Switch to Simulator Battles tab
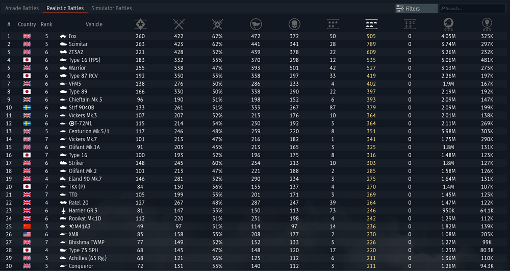The height and width of the screenshot is (271, 510). click(112, 8)
